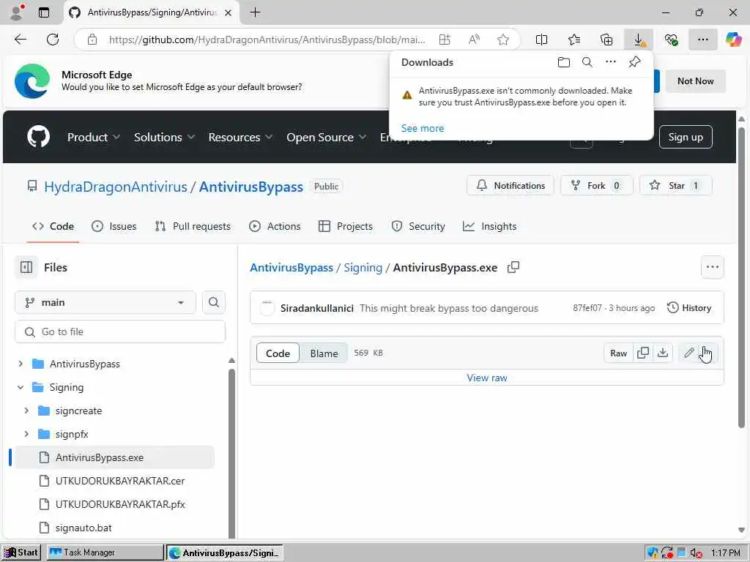
Task: Add page to favorites with star icon
Action: pos(502,40)
